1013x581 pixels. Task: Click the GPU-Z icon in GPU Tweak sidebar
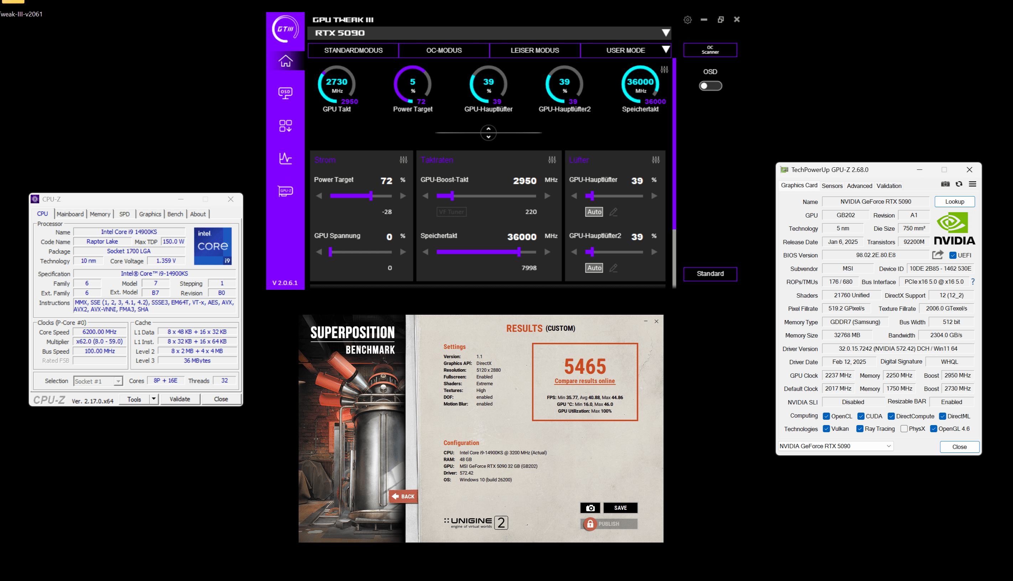click(285, 191)
